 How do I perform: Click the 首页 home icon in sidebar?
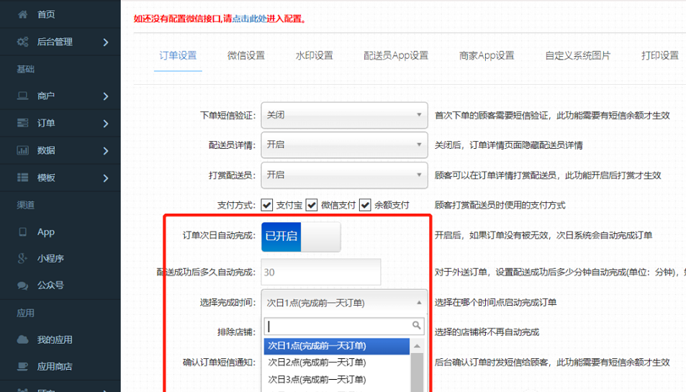tap(22, 14)
